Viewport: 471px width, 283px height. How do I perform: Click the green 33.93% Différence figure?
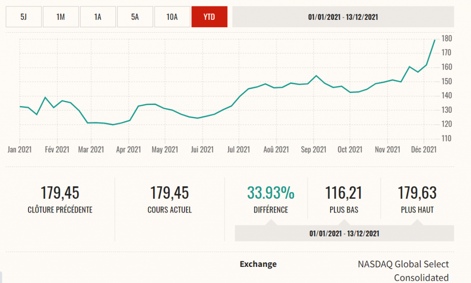pos(270,193)
